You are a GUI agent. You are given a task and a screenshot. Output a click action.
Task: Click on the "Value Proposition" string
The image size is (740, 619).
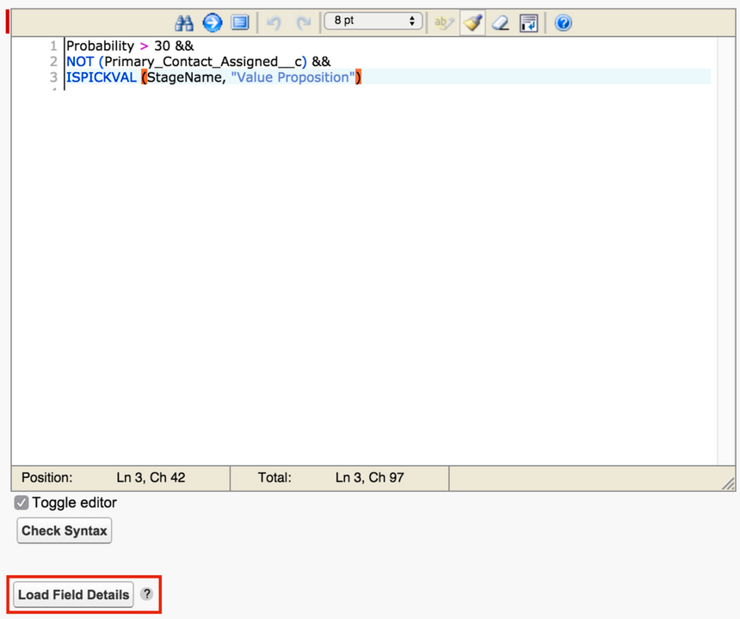[x=293, y=77]
